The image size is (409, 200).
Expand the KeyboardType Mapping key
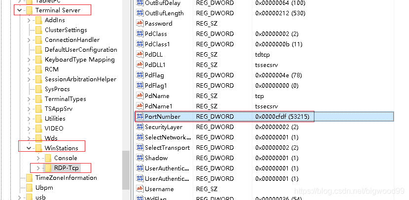point(29,60)
